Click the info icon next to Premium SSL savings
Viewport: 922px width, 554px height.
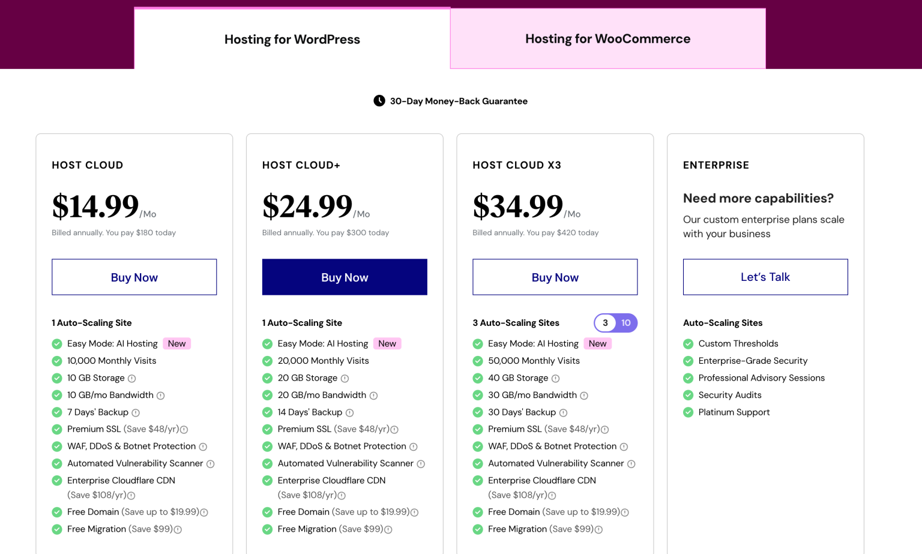click(184, 429)
